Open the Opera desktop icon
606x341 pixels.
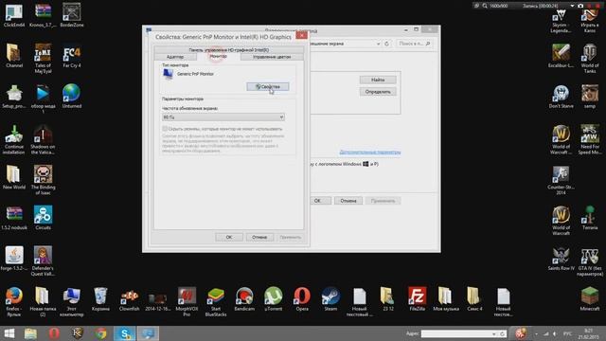pyautogui.click(x=302, y=299)
